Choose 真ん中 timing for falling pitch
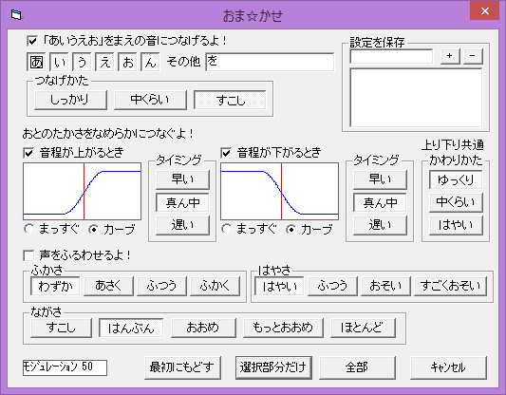The image size is (506, 395). pyautogui.click(x=380, y=202)
